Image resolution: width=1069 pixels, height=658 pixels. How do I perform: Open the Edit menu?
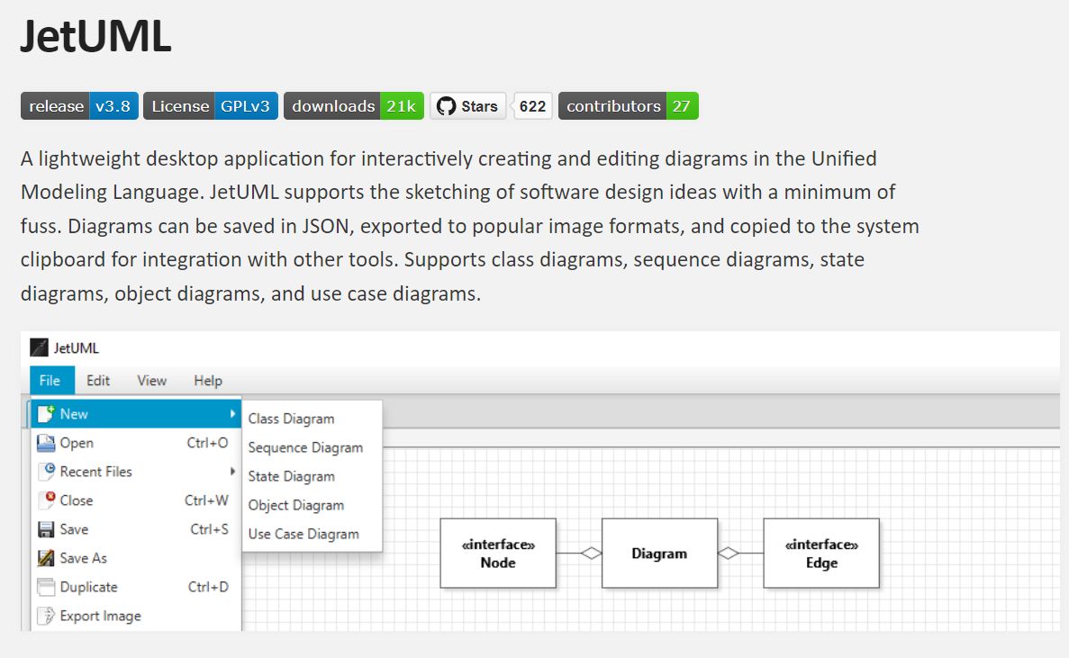pyautogui.click(x=98, y=380)
